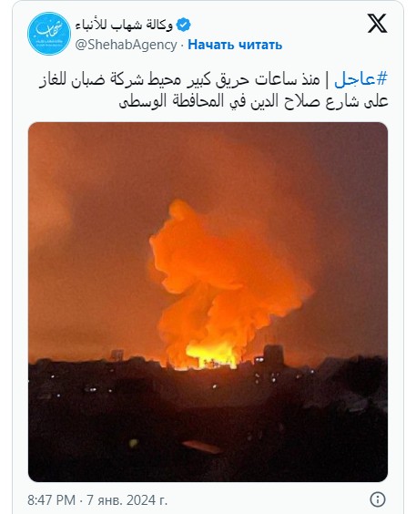Screen dimensions: 416x514
Task: Open the fire photo attachment
Action: [x=208, y=302]
